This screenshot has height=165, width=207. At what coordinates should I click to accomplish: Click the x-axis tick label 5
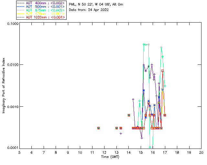pyautogui.click(x=19, y=153)
